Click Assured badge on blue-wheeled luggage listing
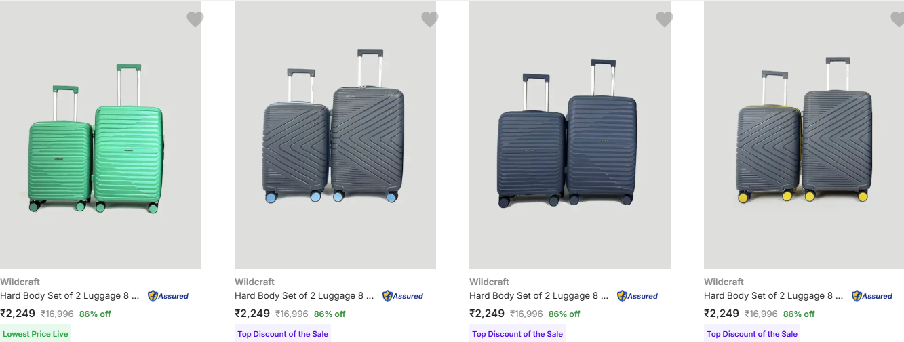The width and height of the screenshot is (904, 342). tap(403, 296)
